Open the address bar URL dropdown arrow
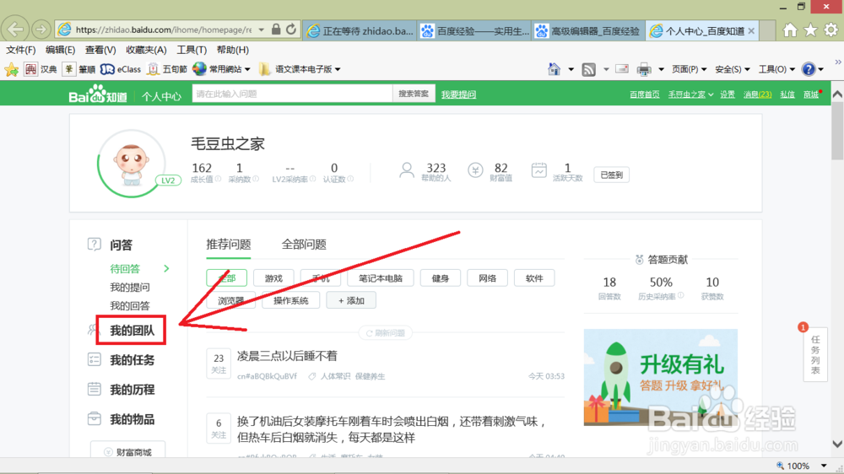The width and height of the screenshot is (844, 474). click(x=262, y=30)
